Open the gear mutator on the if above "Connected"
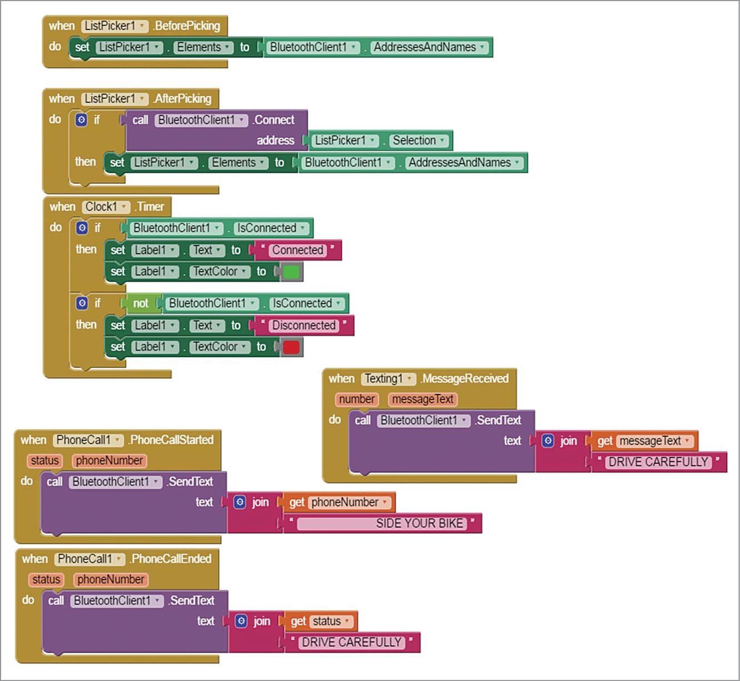Screen dimensions: 740x681 pyautogui.click(x=82, y=228)
